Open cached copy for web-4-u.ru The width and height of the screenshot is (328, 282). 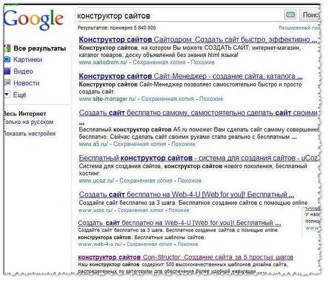click(x=149, y=244)
